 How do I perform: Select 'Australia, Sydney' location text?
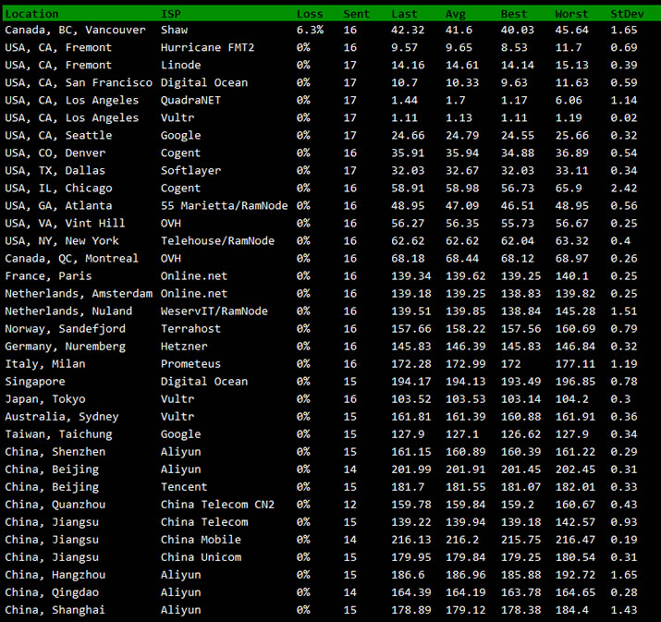pos(62,417)
